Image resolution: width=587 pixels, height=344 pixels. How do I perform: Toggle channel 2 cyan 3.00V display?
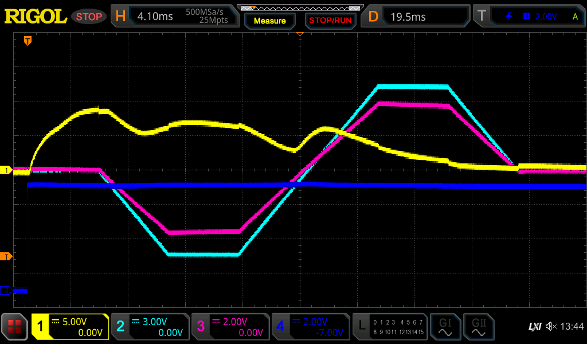point(150,327)
